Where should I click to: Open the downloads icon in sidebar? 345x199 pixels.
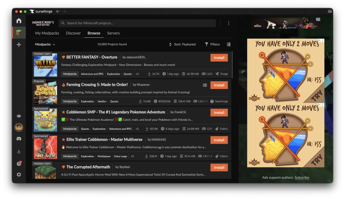[19, 151]
